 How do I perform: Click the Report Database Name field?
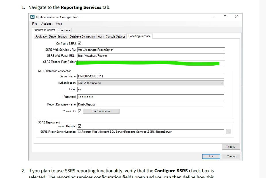[151, 104]
